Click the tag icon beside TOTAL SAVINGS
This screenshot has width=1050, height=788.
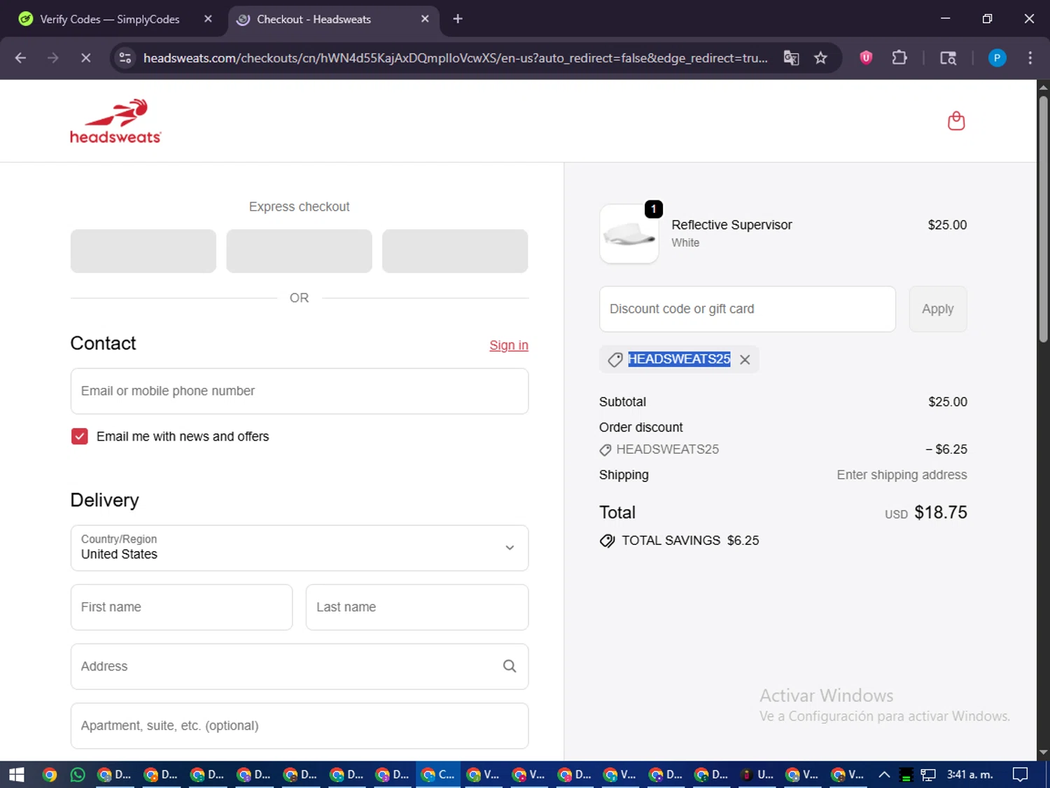tap(608, 541)
